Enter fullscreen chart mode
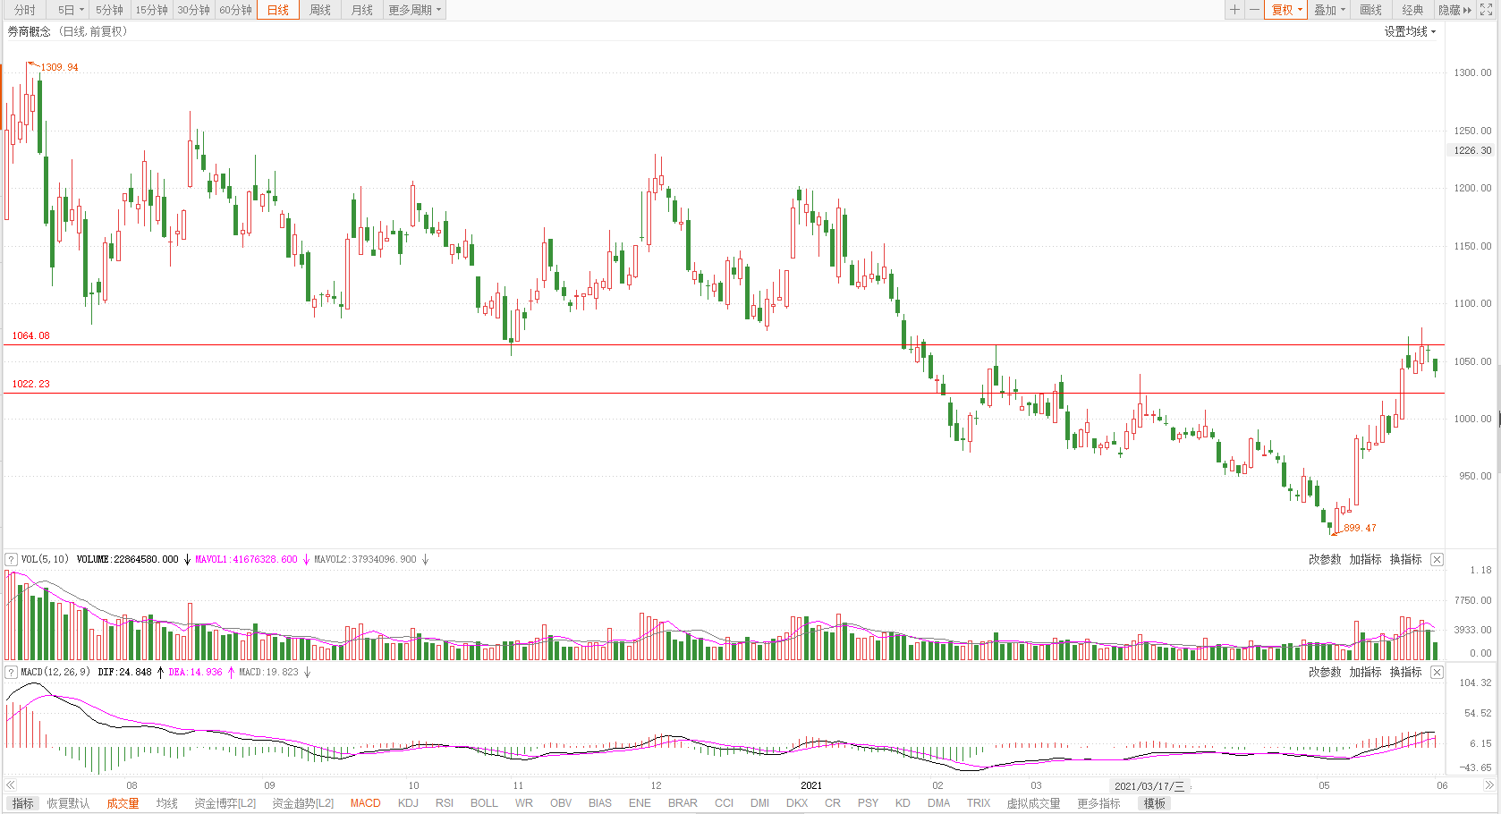Image resolution: width=1501 pixels, height=814 pixels. [1487, 10]
